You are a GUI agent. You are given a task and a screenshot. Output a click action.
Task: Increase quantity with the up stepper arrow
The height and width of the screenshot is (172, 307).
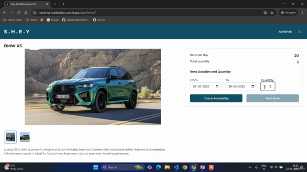pos(271,85)
